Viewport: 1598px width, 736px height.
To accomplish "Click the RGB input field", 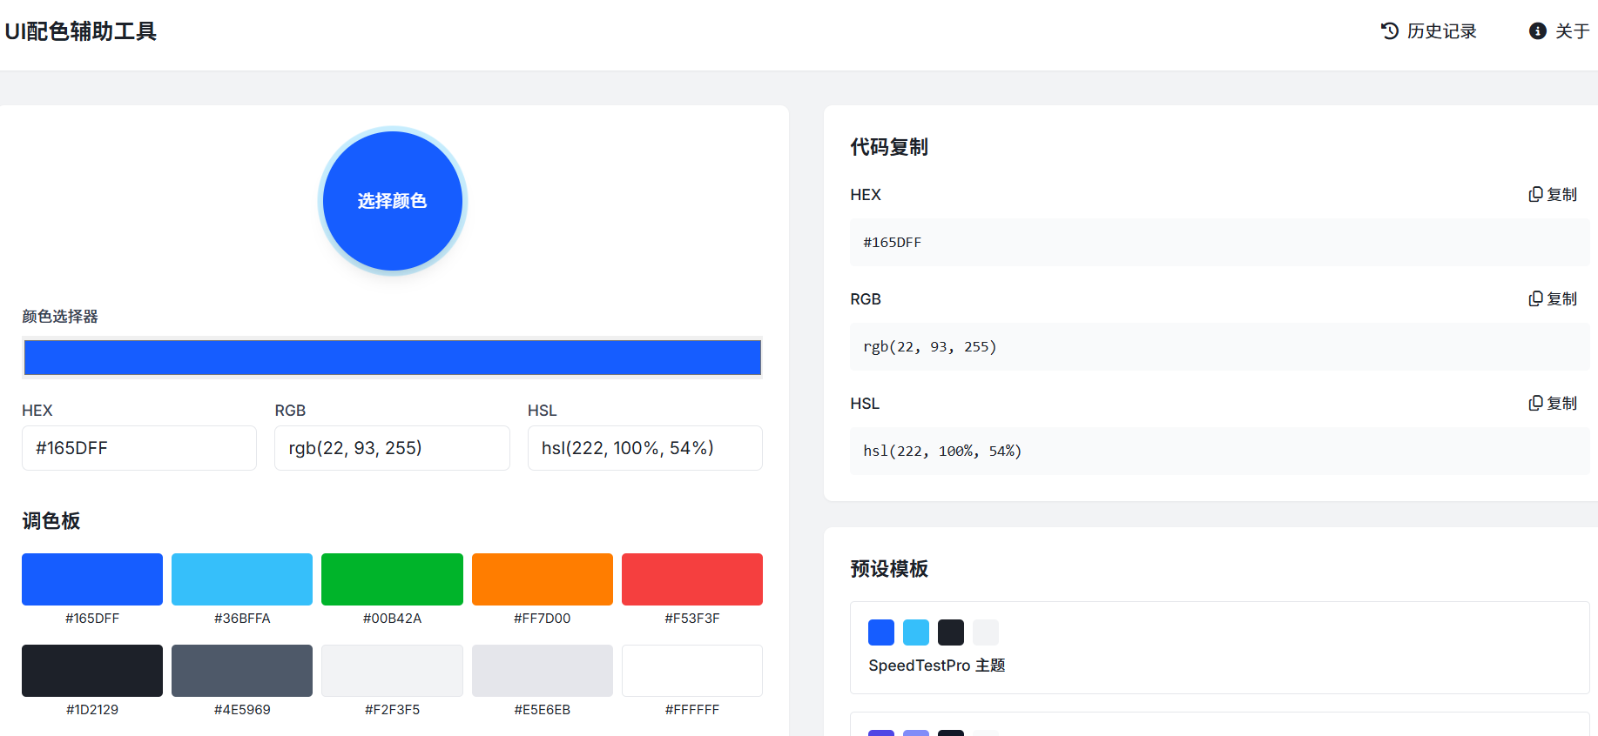I will (392, 448).
